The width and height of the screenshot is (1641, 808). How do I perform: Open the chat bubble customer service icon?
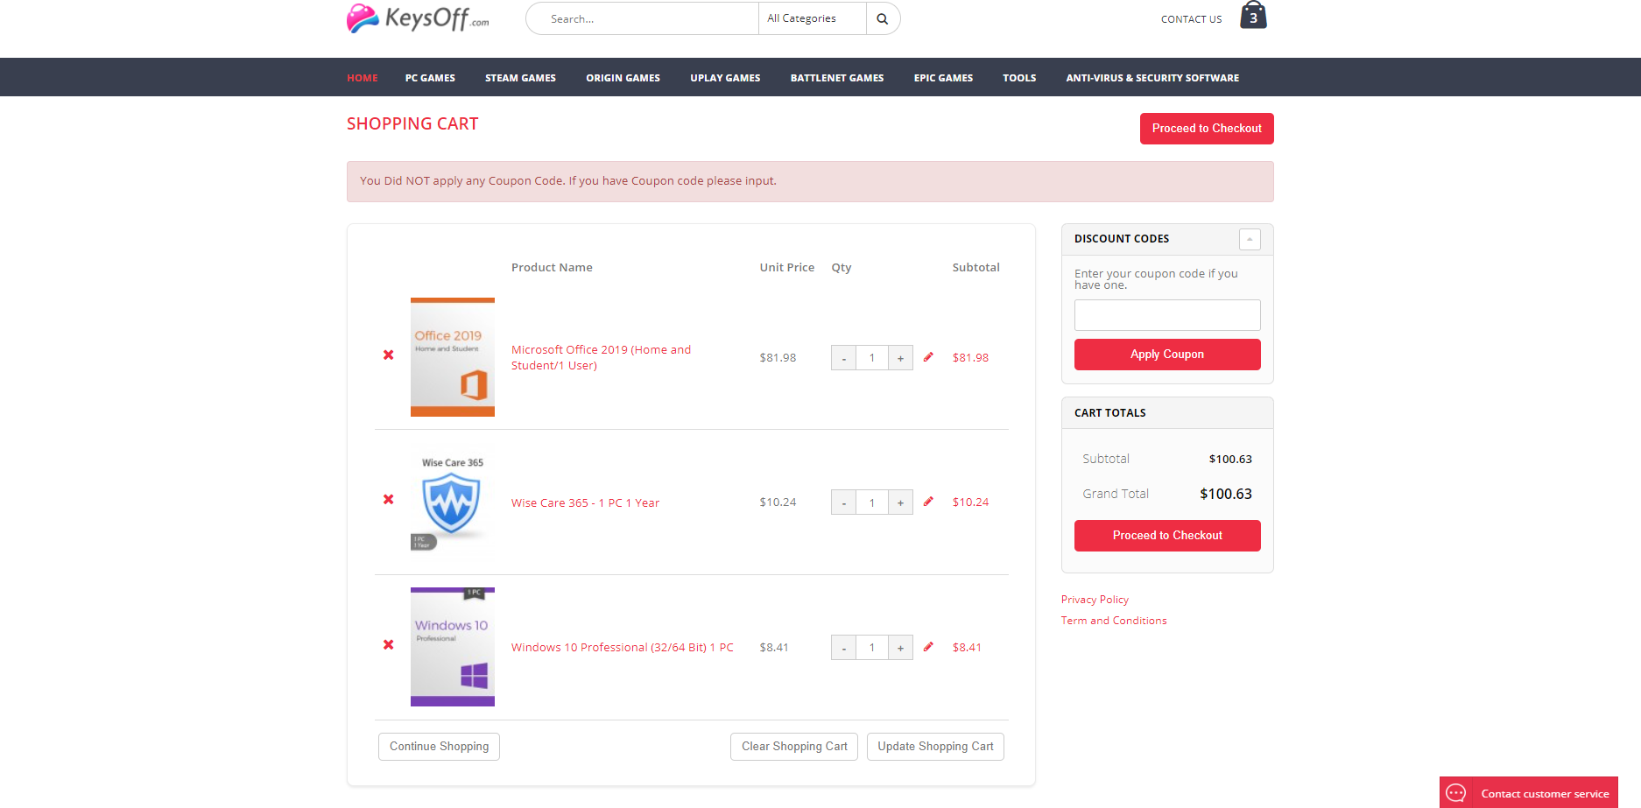pos(1456,793)
